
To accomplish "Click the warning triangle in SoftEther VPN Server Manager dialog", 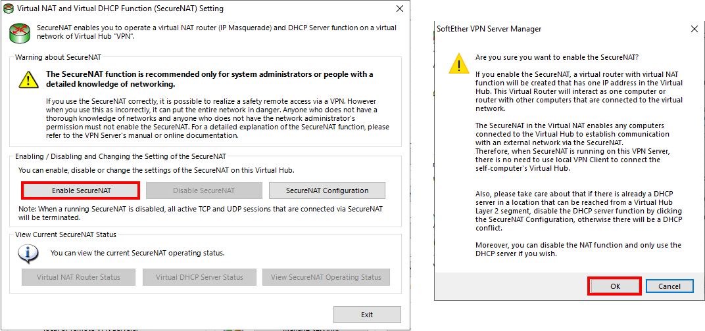I will tap(458, 63).
